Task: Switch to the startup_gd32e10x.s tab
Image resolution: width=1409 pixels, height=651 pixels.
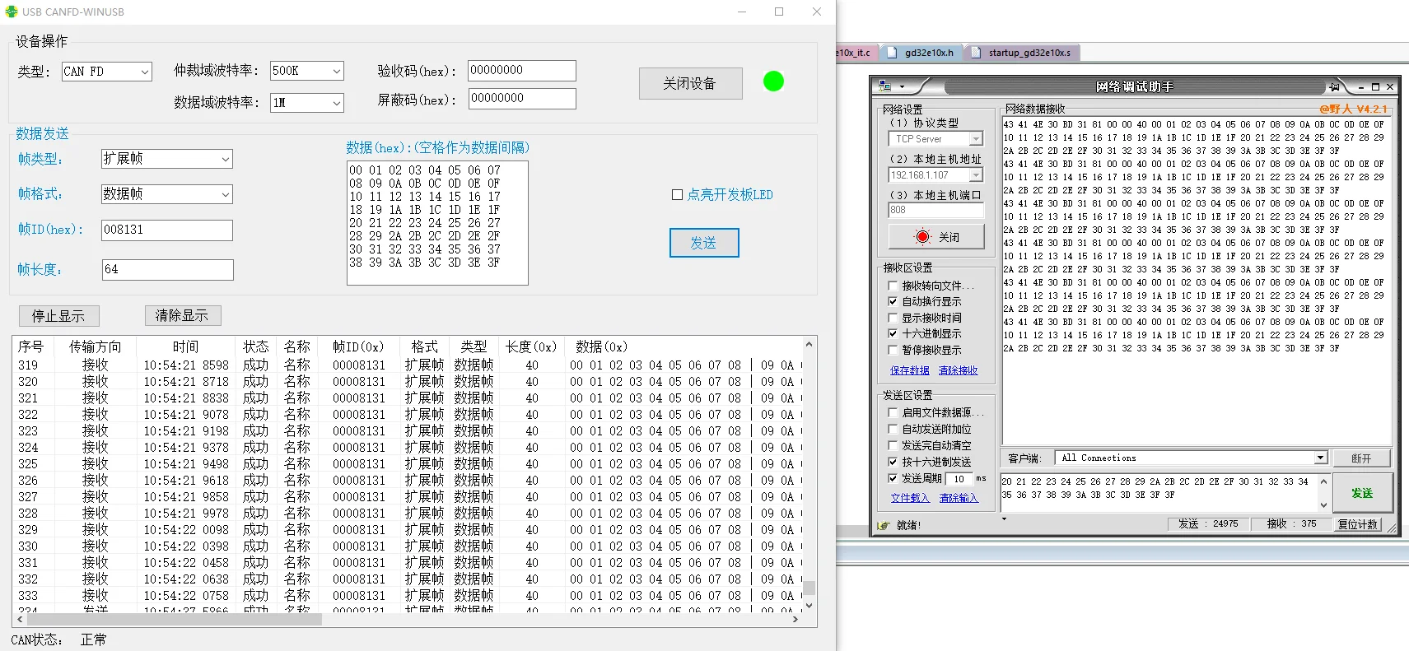Action: [1022, 53]
